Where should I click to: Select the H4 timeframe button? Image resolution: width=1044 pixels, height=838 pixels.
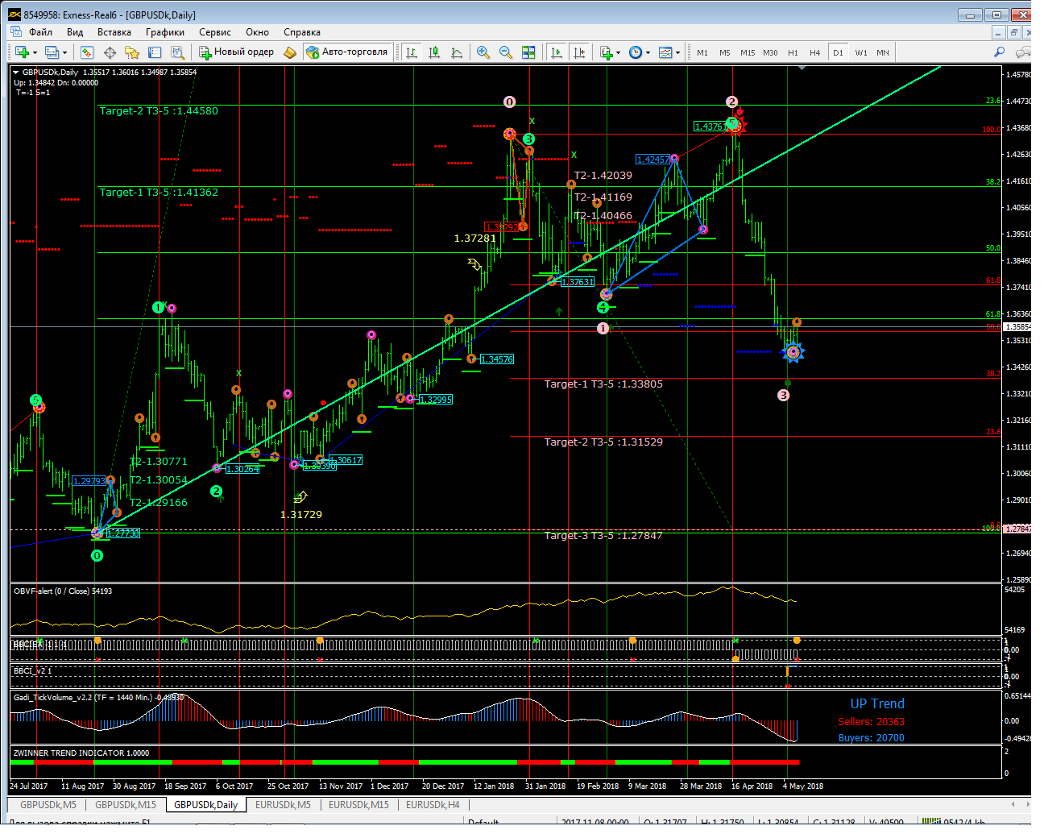[815, 53]
